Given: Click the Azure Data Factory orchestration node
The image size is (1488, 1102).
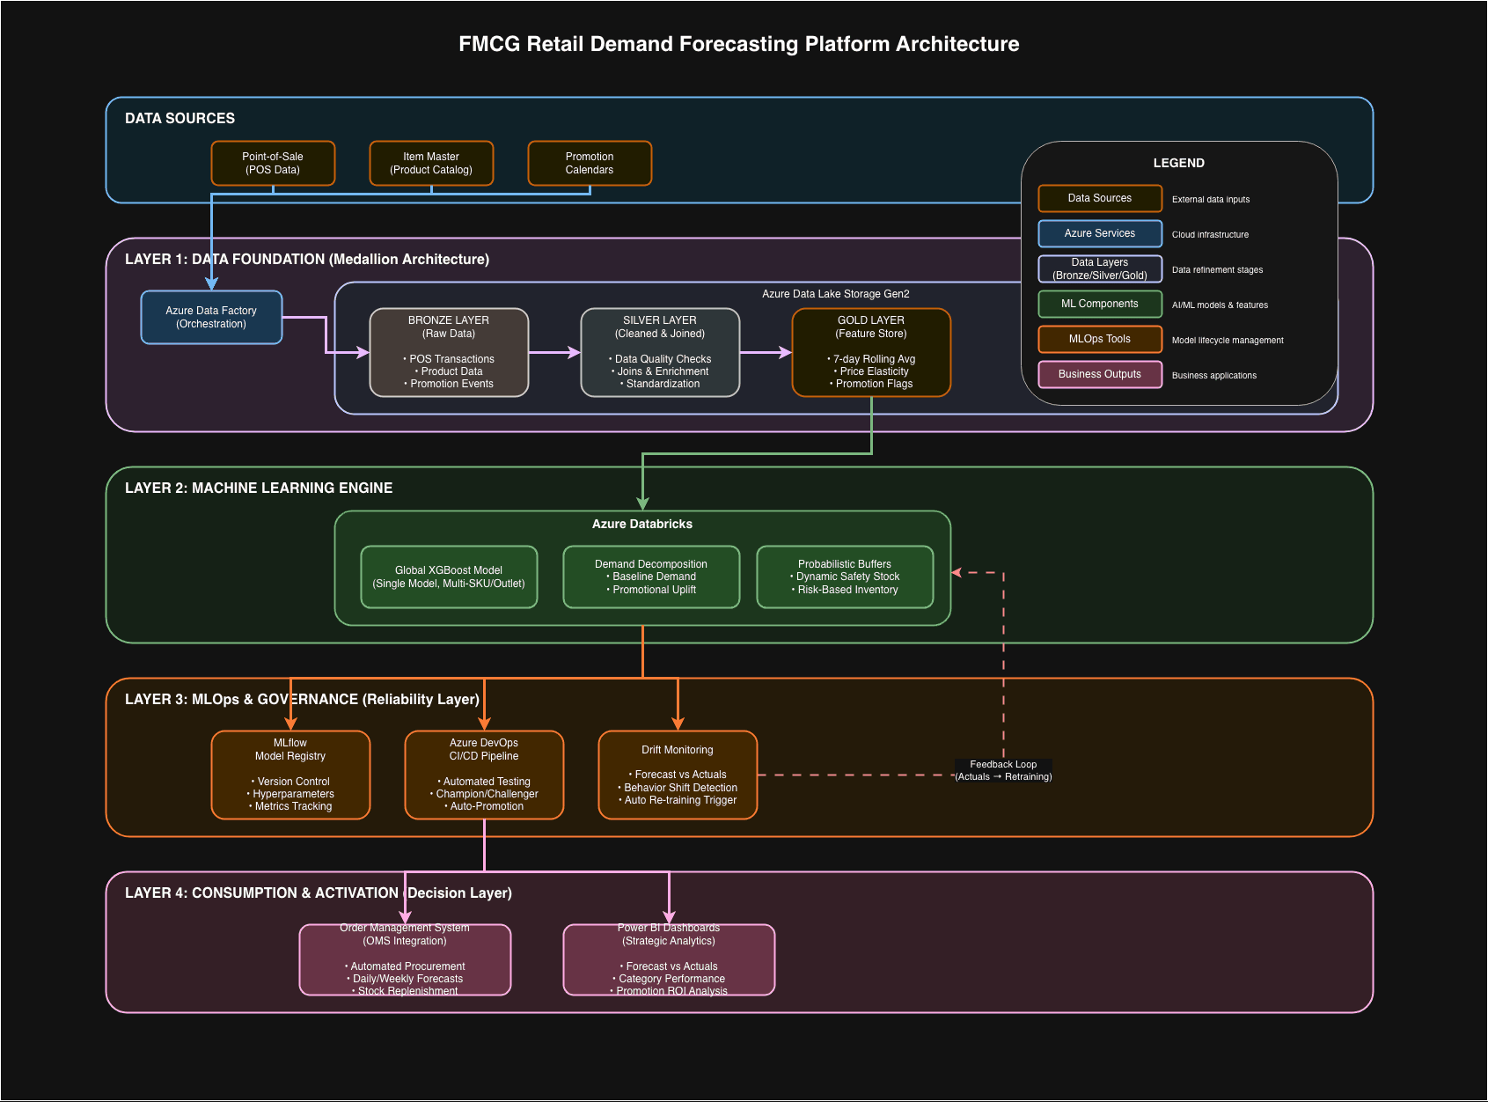Looking at the screenshot, I should point(211,317).
